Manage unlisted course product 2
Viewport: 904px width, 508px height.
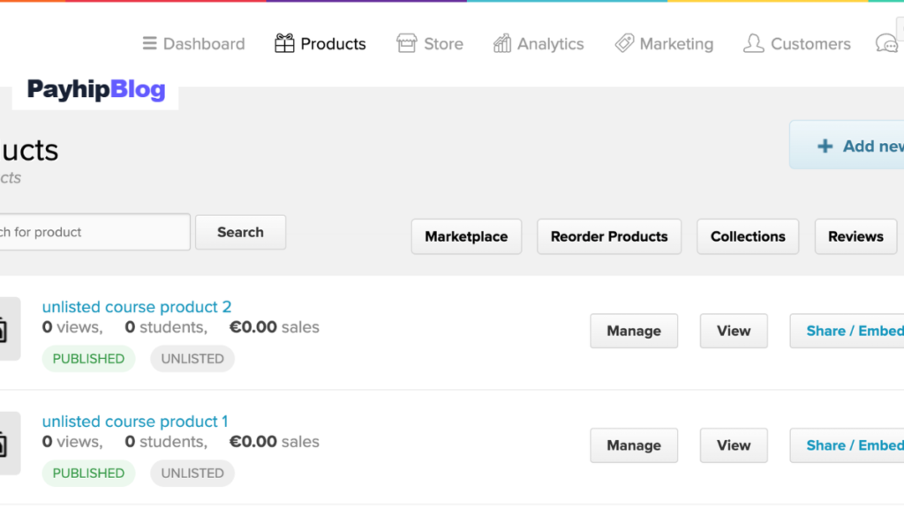tap(634, 331)
